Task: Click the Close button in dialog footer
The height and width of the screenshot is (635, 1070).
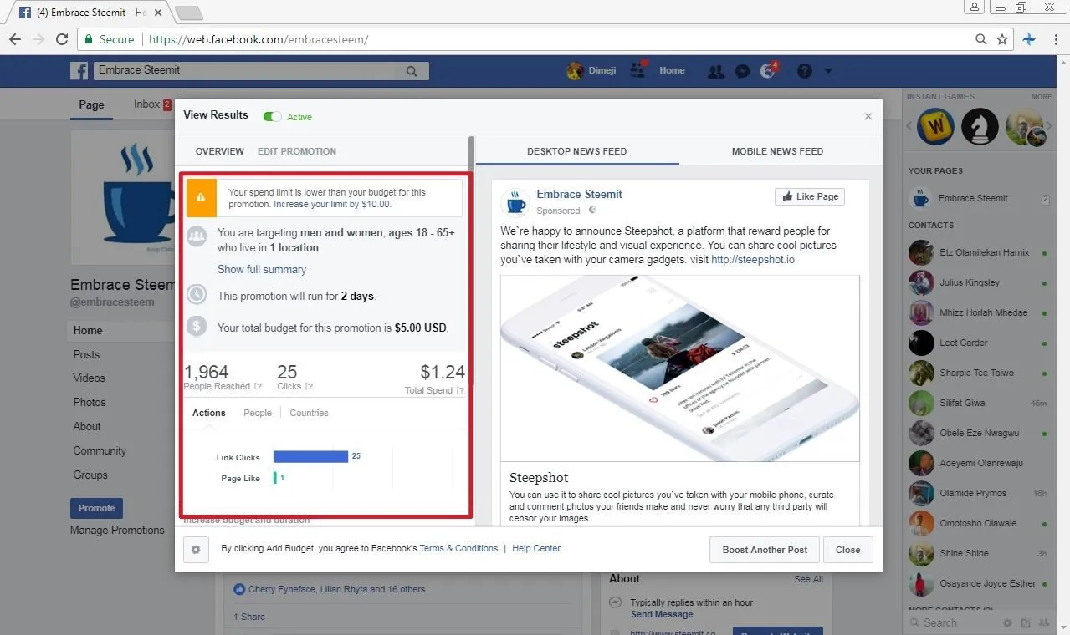Action: [x=847, y=550]
